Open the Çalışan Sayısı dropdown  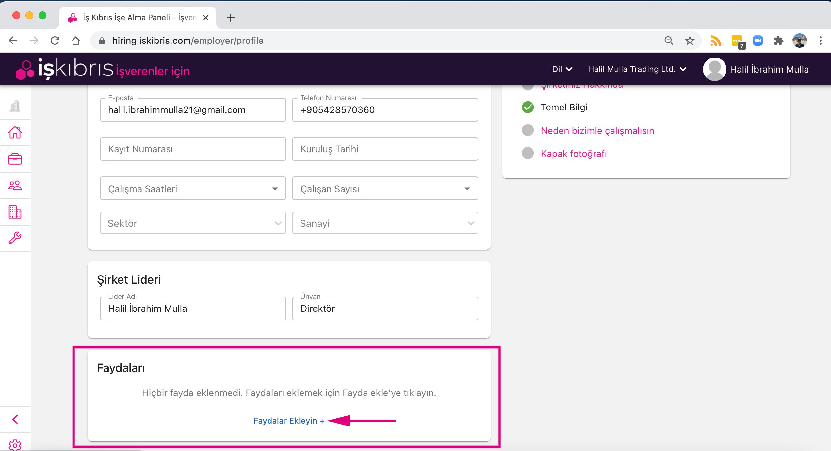(385, 189)
